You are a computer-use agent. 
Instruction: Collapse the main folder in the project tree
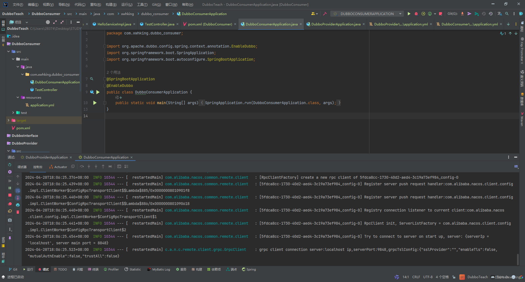click(x=13, y=59)
